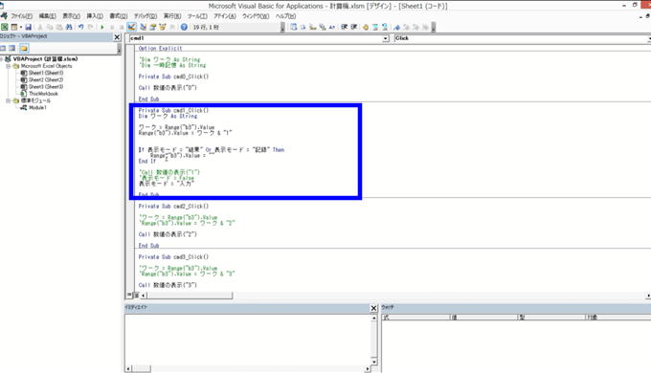This screenshot has height=373, width=651.
Task: Click the Find binoculars icon
Action: [x=69, y=27]
